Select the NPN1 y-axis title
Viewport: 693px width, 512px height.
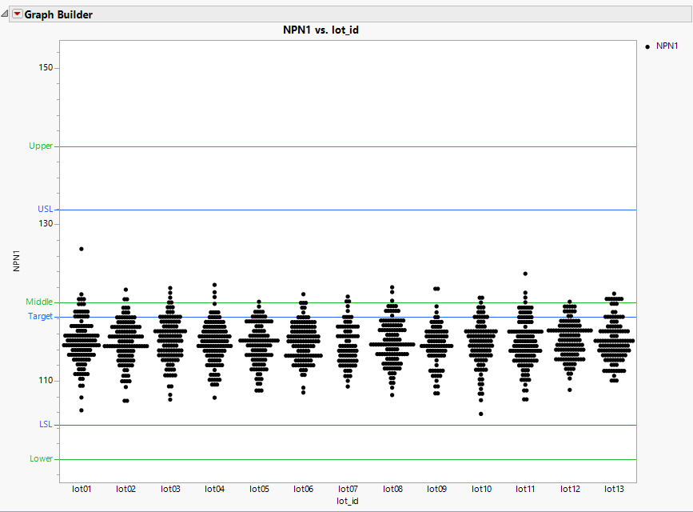16,261
